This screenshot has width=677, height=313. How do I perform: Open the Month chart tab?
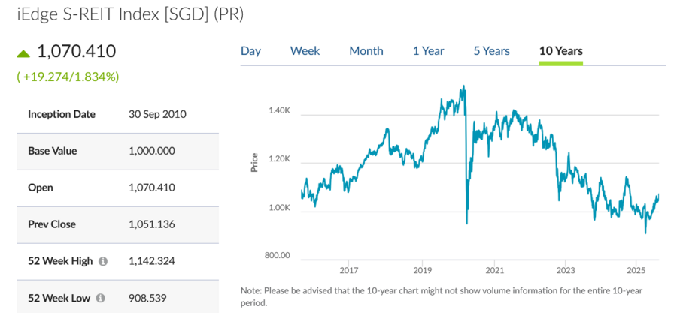point(366,51)
